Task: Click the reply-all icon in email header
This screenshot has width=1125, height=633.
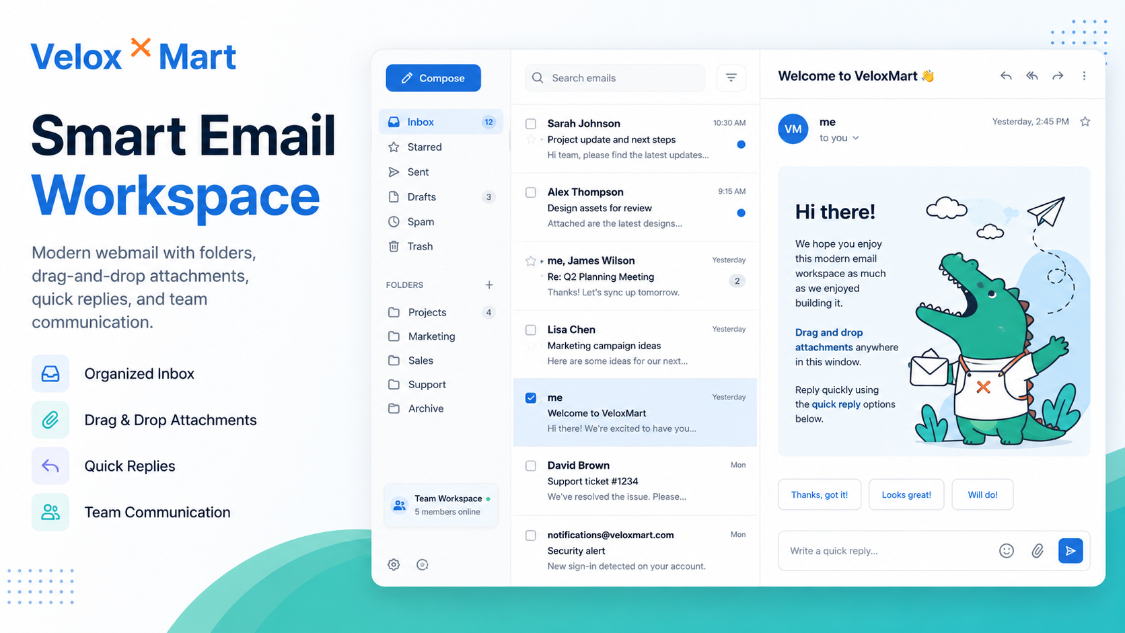Action: pos(1031,76)
